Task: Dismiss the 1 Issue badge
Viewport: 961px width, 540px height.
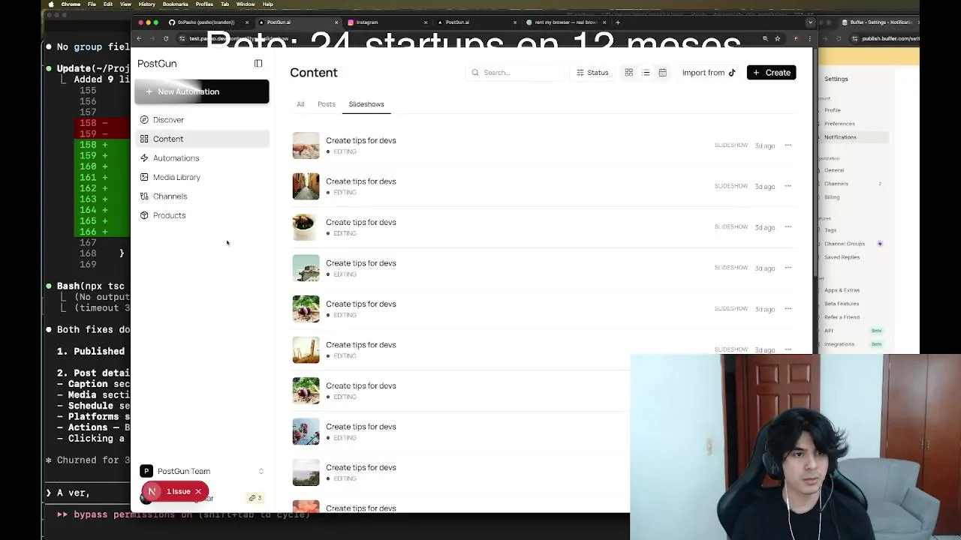Action: (x=198, y=492)
